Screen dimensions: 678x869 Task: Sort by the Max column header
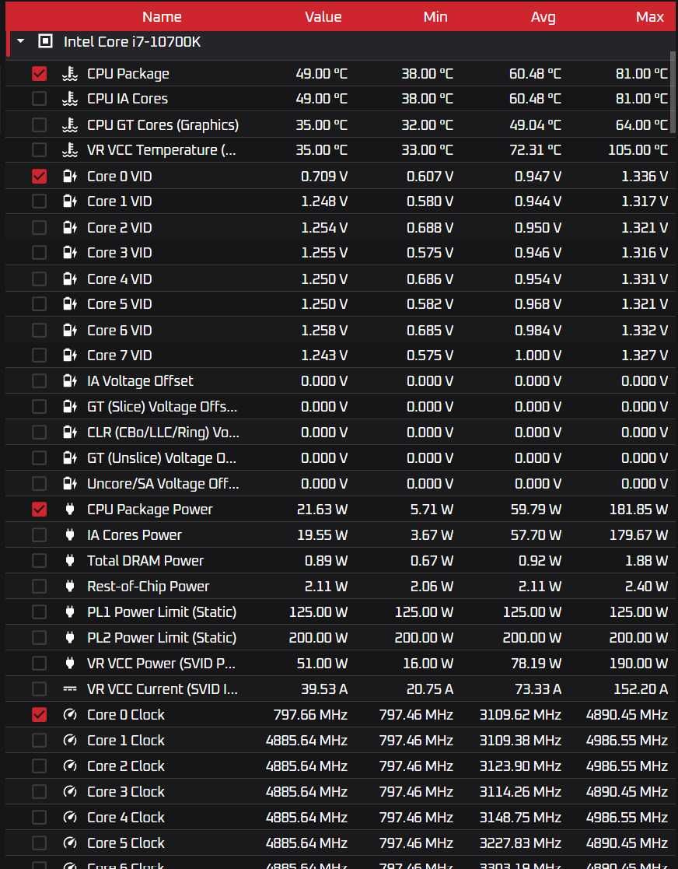click(x=650, y=16)
